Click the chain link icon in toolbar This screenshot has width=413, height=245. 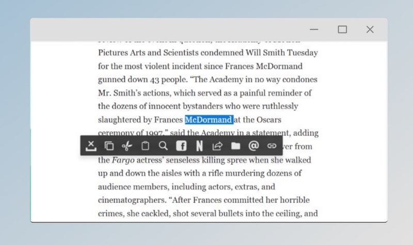272,146
